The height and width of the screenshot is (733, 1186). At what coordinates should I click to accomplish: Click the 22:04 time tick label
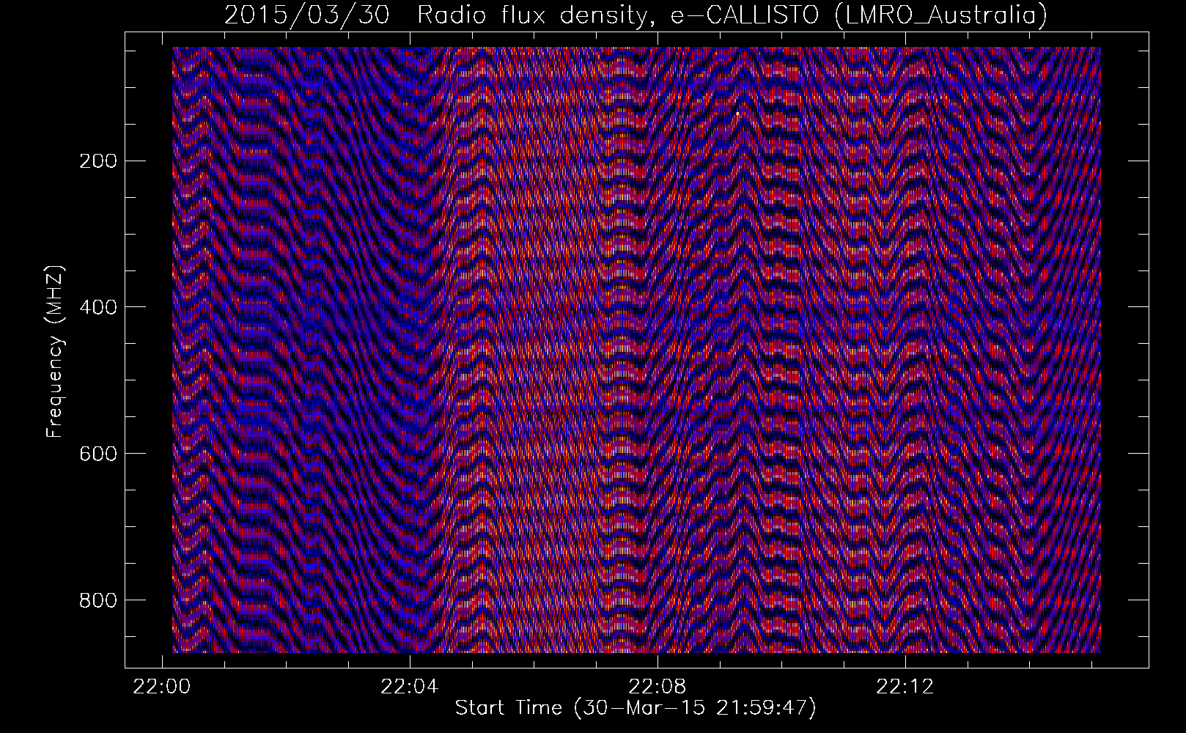coord(410,687)
